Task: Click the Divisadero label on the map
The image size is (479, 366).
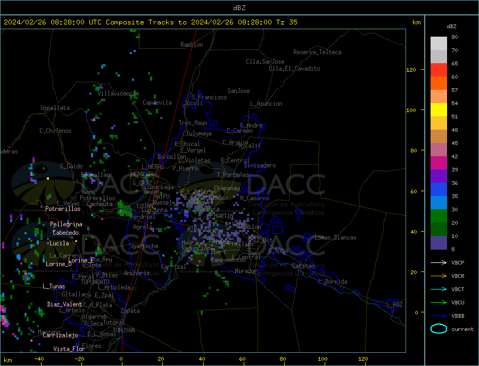Action: (x=260, y=165)
